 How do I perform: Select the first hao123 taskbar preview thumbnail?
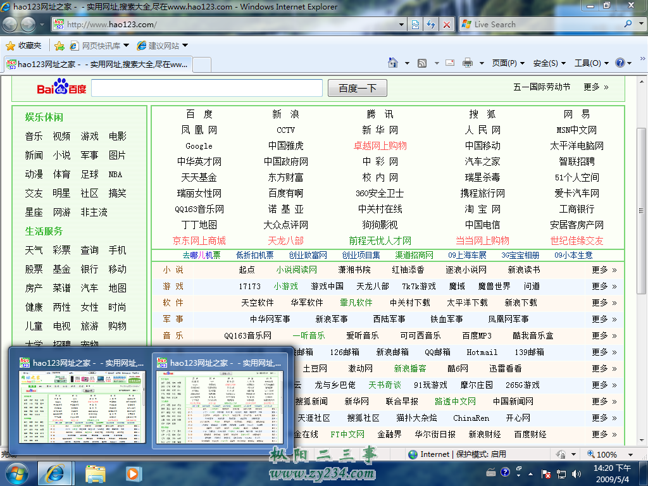(82, 402)
